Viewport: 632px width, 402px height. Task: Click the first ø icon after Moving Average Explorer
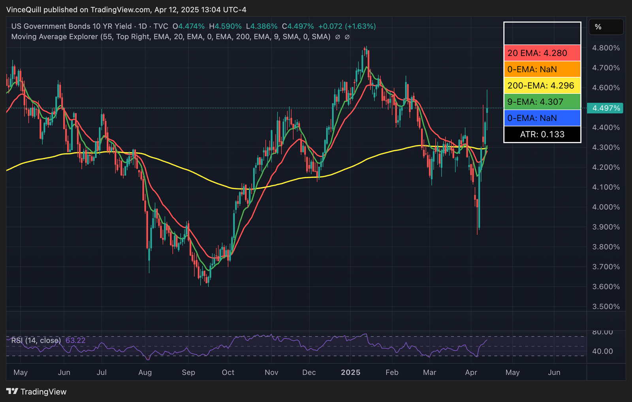tap(338, 37)
